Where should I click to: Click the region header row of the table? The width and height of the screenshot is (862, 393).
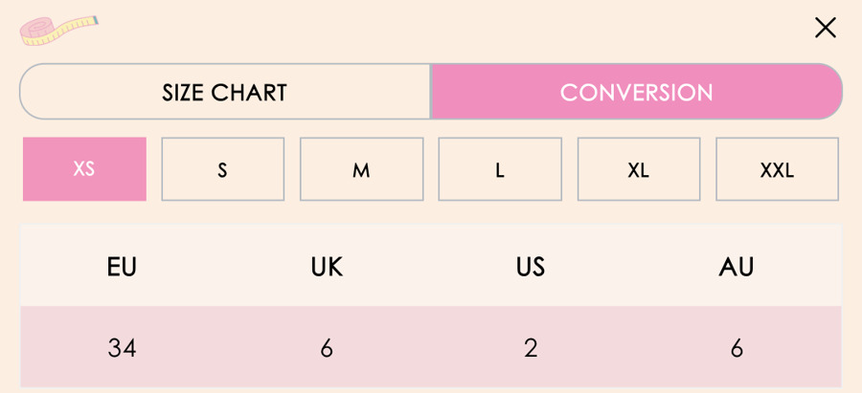click(431, 267)
